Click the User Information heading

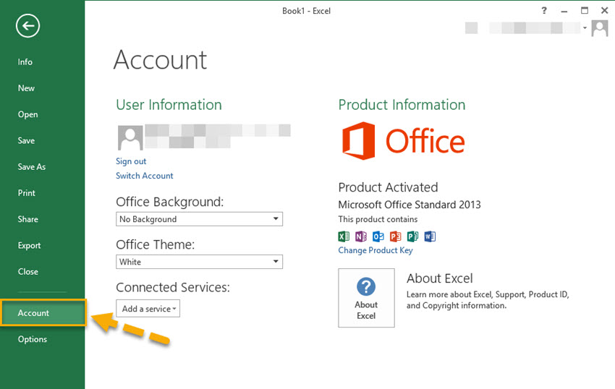pos(169,105)
